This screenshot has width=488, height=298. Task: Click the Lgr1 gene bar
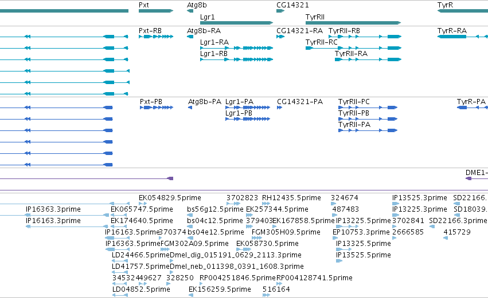click(x=236, y=23)
